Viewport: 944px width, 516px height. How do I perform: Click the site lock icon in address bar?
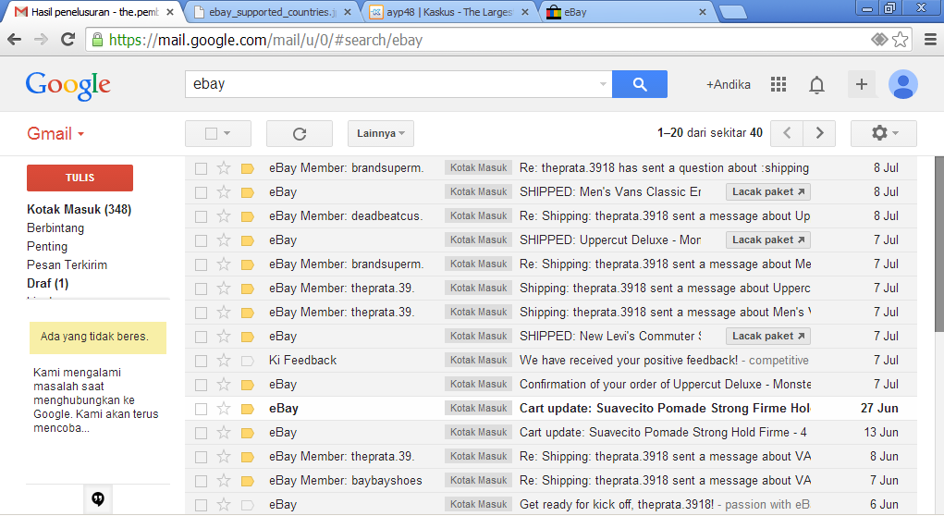click(x=97, y=40)
